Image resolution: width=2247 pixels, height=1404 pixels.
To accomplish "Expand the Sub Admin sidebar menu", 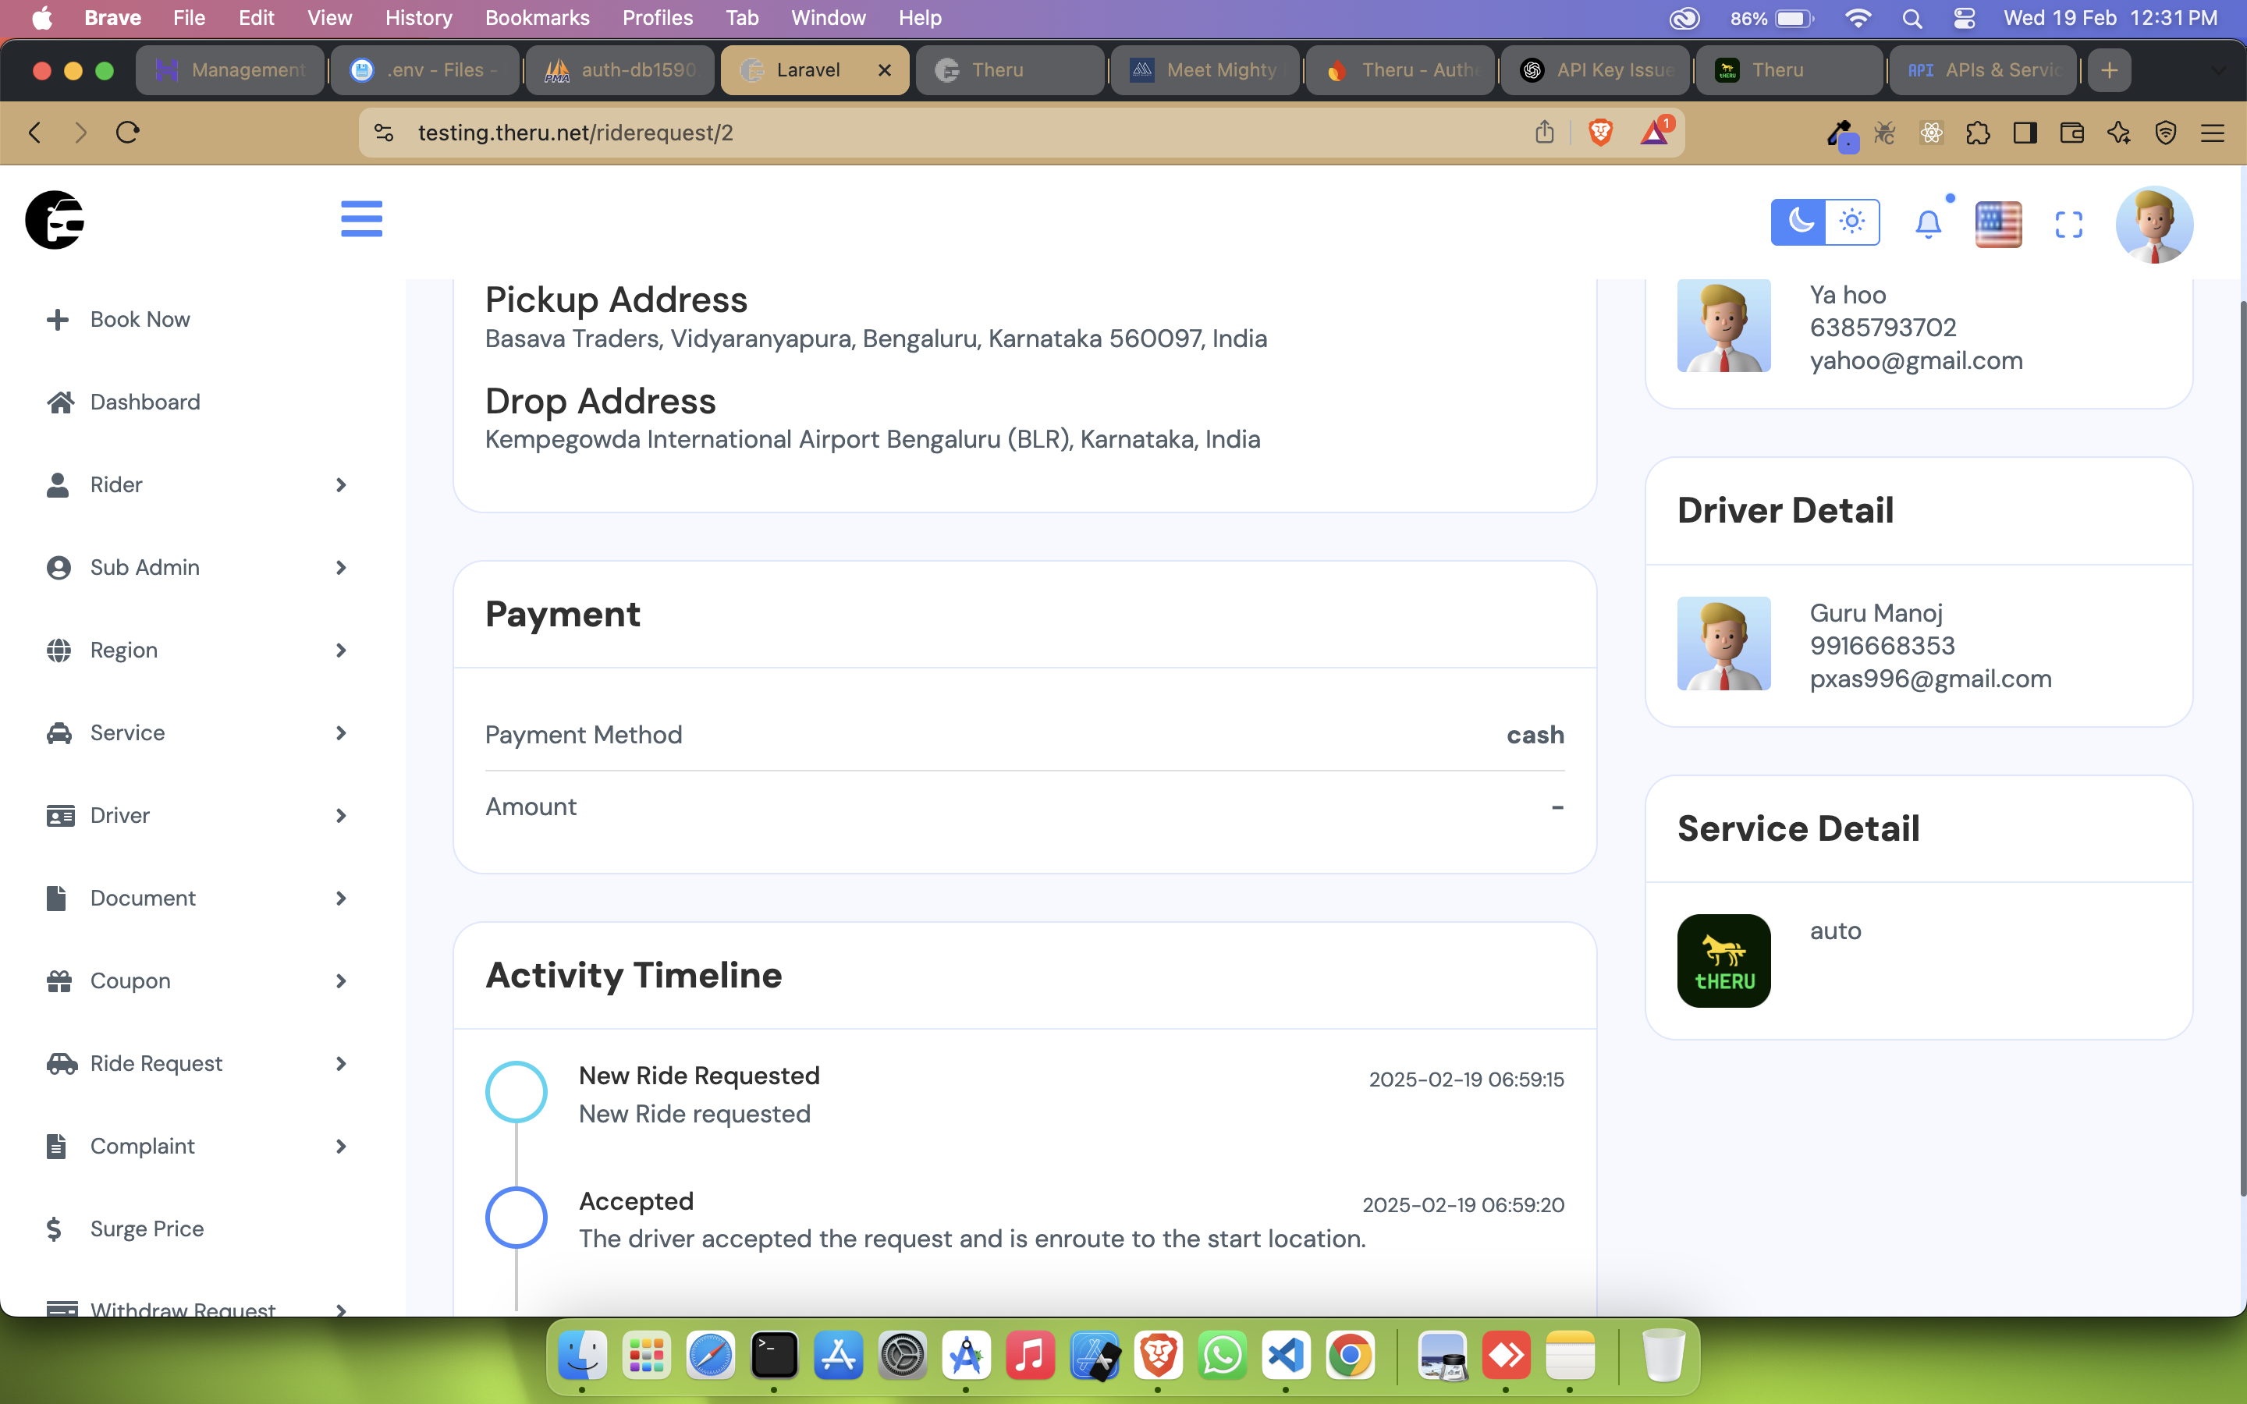I will (x=195, y=567).
